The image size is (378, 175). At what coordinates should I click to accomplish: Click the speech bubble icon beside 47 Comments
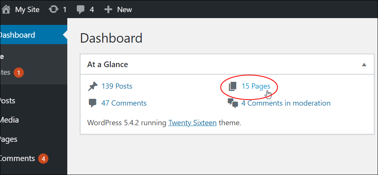click(x=93, y=103)
